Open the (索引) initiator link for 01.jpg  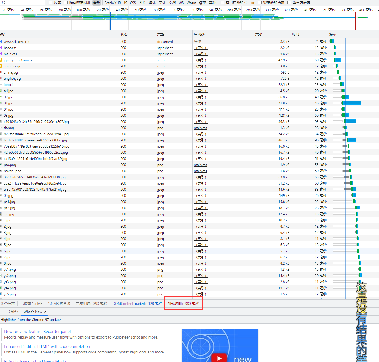click(200, 103)
